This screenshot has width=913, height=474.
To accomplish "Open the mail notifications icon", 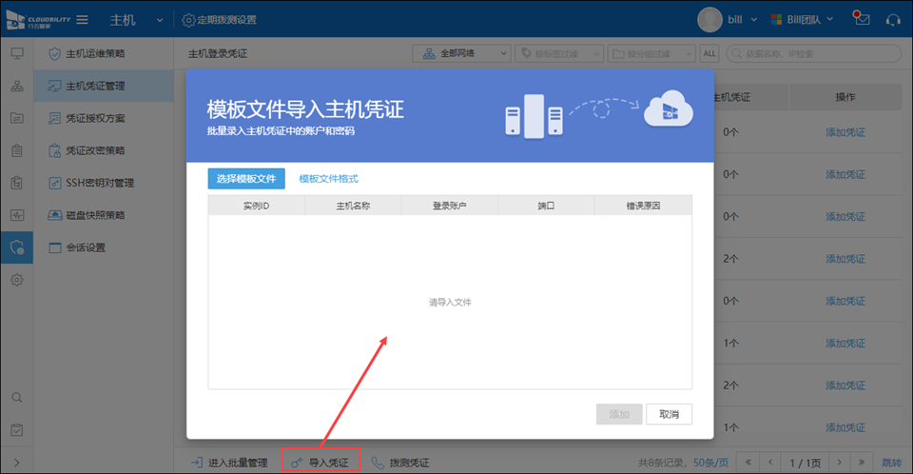I will [x=862, y=19].
